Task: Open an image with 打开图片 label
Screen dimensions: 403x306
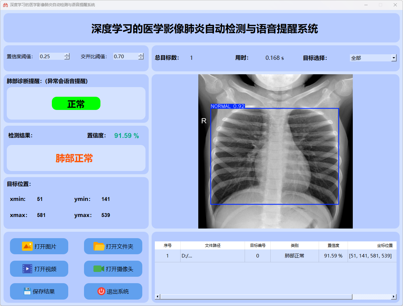Action: pos(45,247)
